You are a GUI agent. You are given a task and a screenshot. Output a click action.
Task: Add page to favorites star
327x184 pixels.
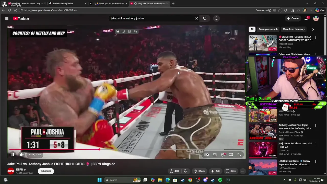[279, 10]
